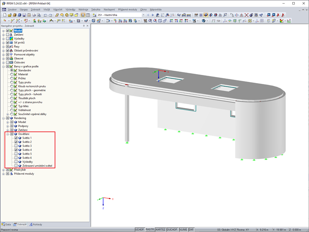Set view in Z direction
The width and height of the screenshot is (309, 232).
[x=181, y=21]
